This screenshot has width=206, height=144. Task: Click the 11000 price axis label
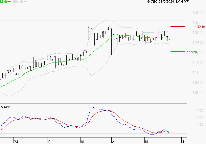tap(198, 72)
